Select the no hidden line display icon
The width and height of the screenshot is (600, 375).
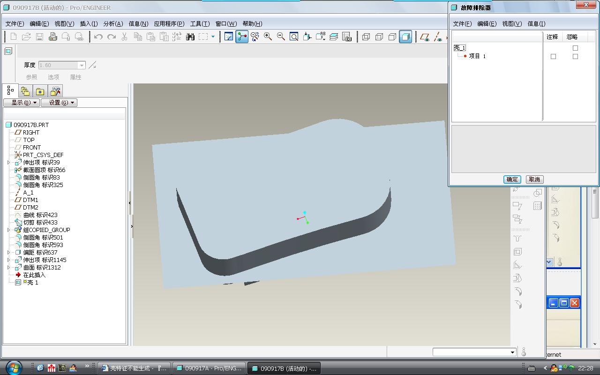click(392, 37)
